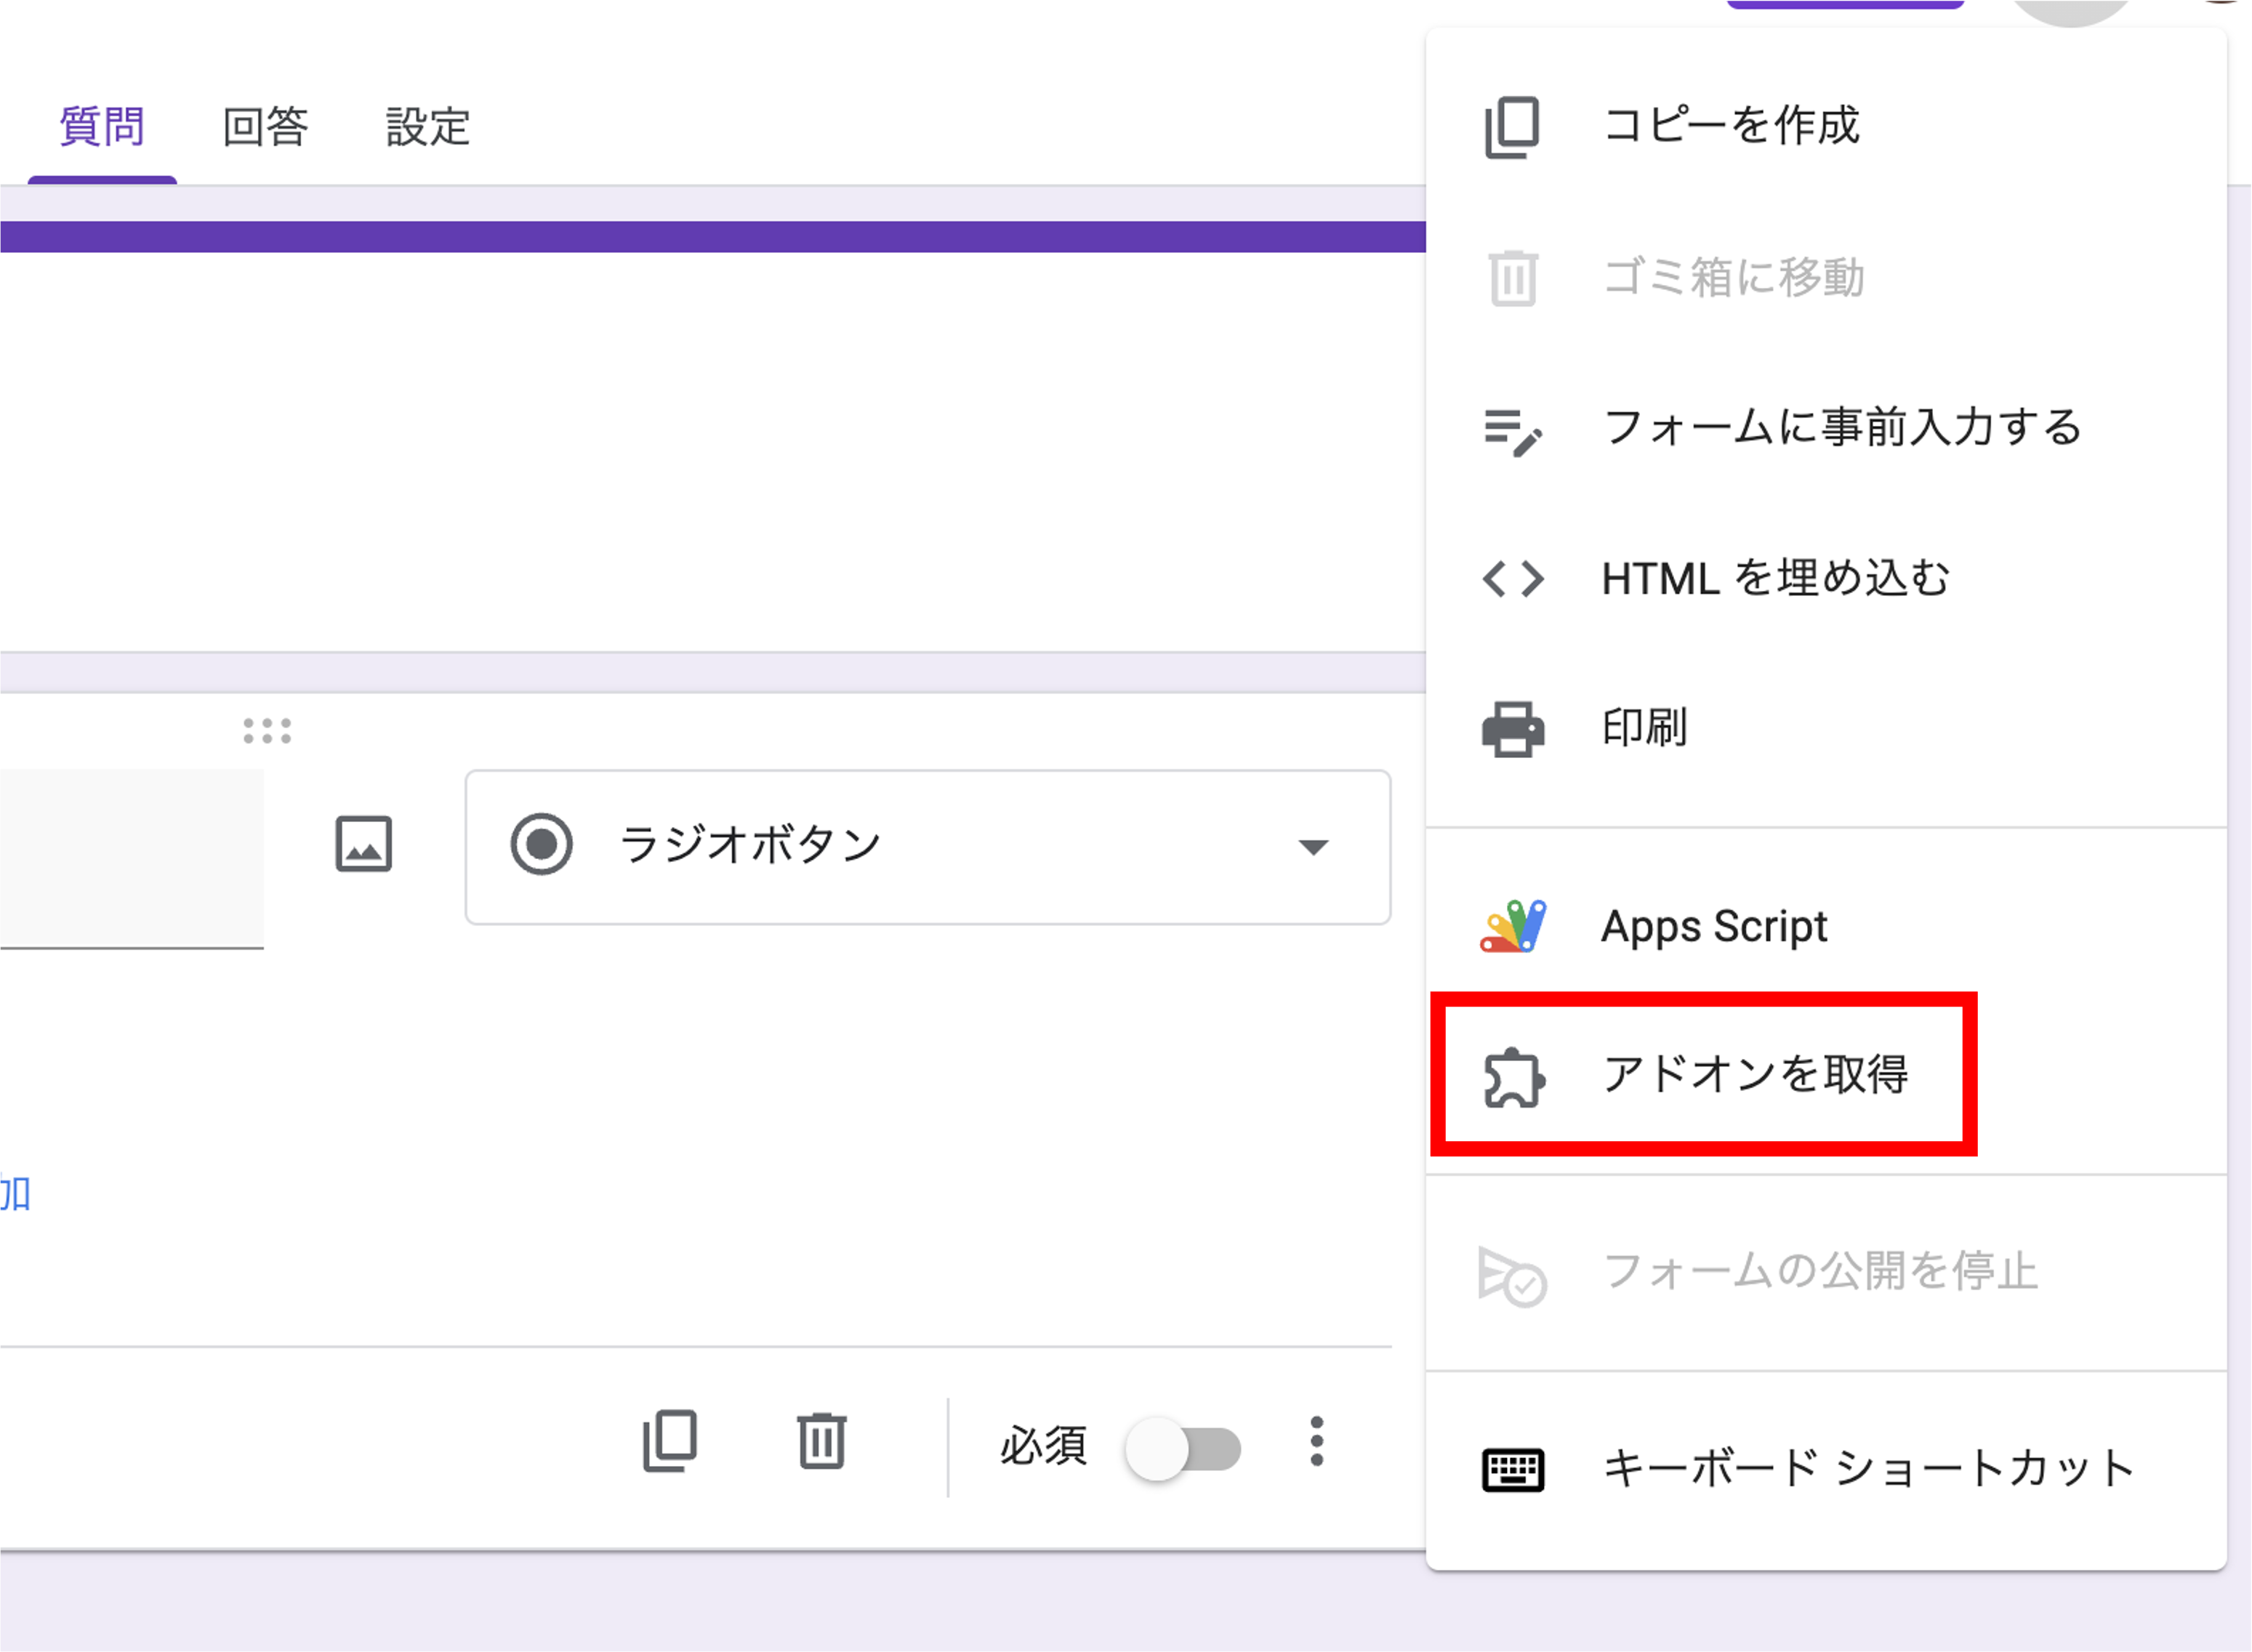Click the dropdown arrow of the question type
Screen dimensions: 2252x1652
pyautogui.click(x=1315, y=845)
